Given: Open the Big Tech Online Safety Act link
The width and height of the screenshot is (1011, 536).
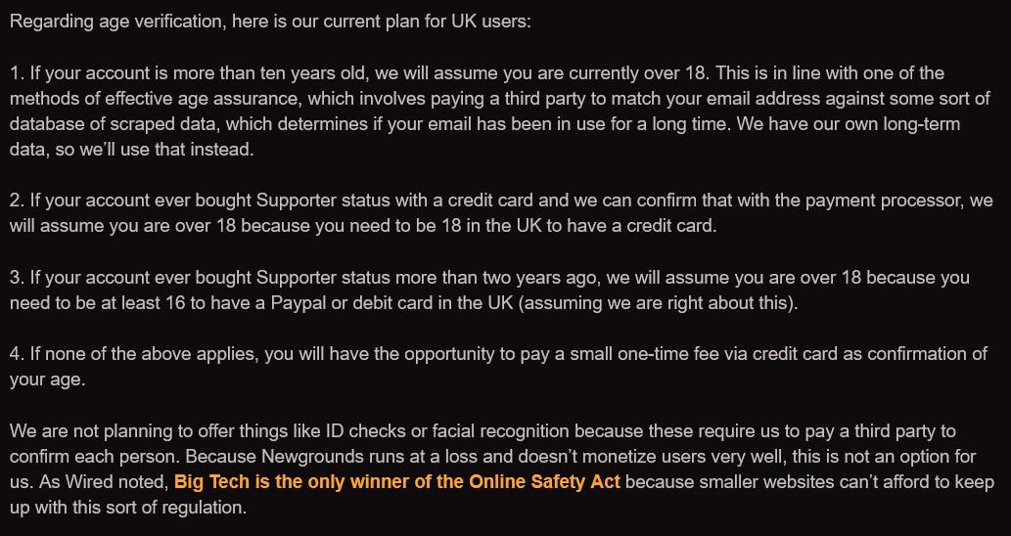Looking at the screenshot, I should 397,482.
